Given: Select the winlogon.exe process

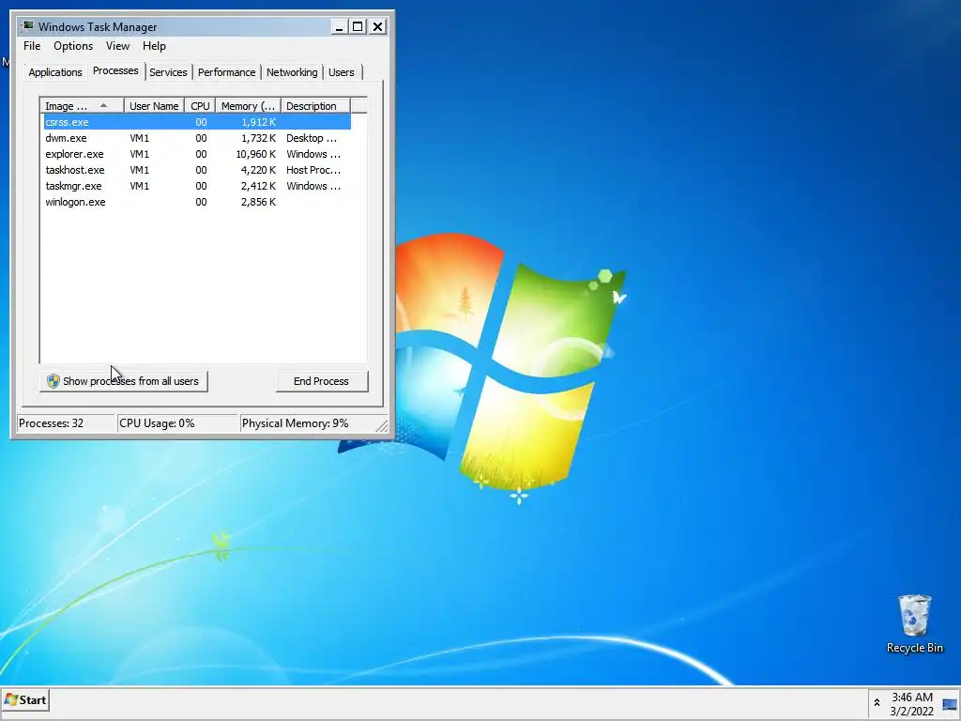Looking at the screenshot, I should [197, 202].
